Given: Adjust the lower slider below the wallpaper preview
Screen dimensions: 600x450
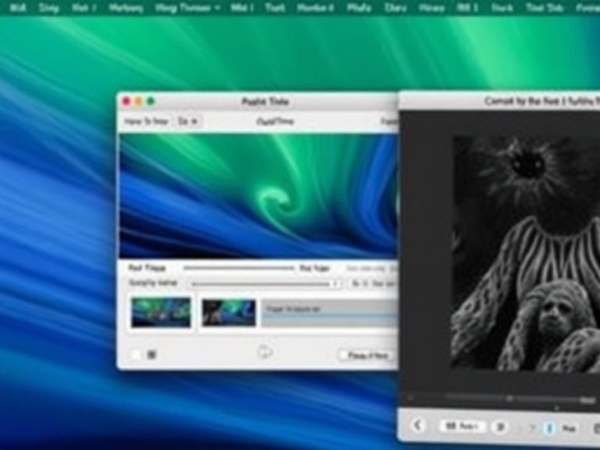Looking at the screenshot, I should coord(262,284).
